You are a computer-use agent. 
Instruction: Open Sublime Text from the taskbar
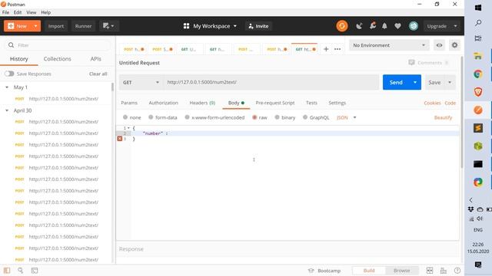pyautogui.click(x=478, y=128)
